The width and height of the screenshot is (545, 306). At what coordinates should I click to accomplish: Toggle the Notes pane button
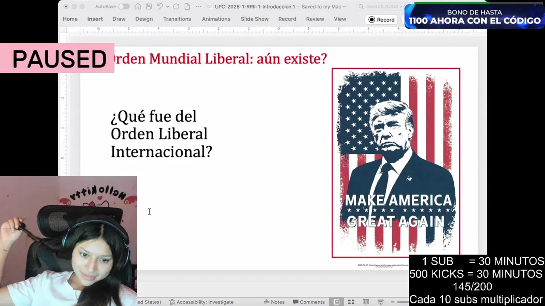point(274,302)
